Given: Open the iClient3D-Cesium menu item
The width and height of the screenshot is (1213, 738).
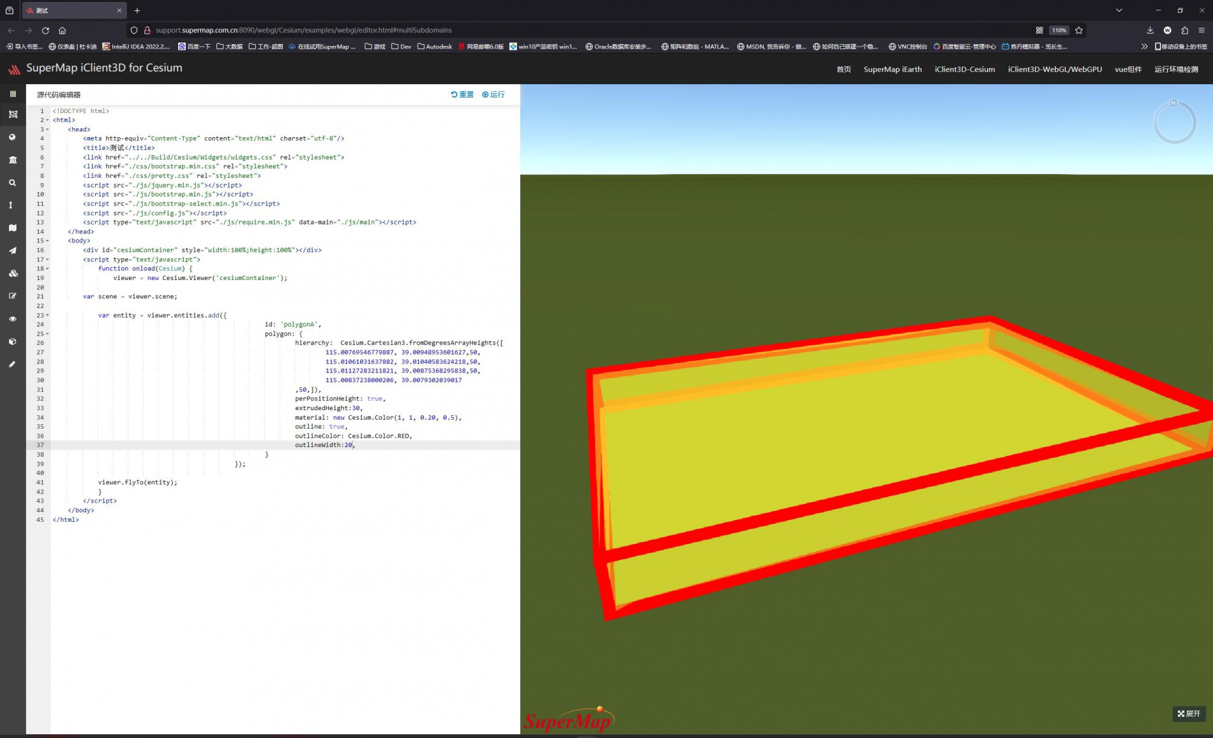Looking at the screenshot, I should point(965,69).
